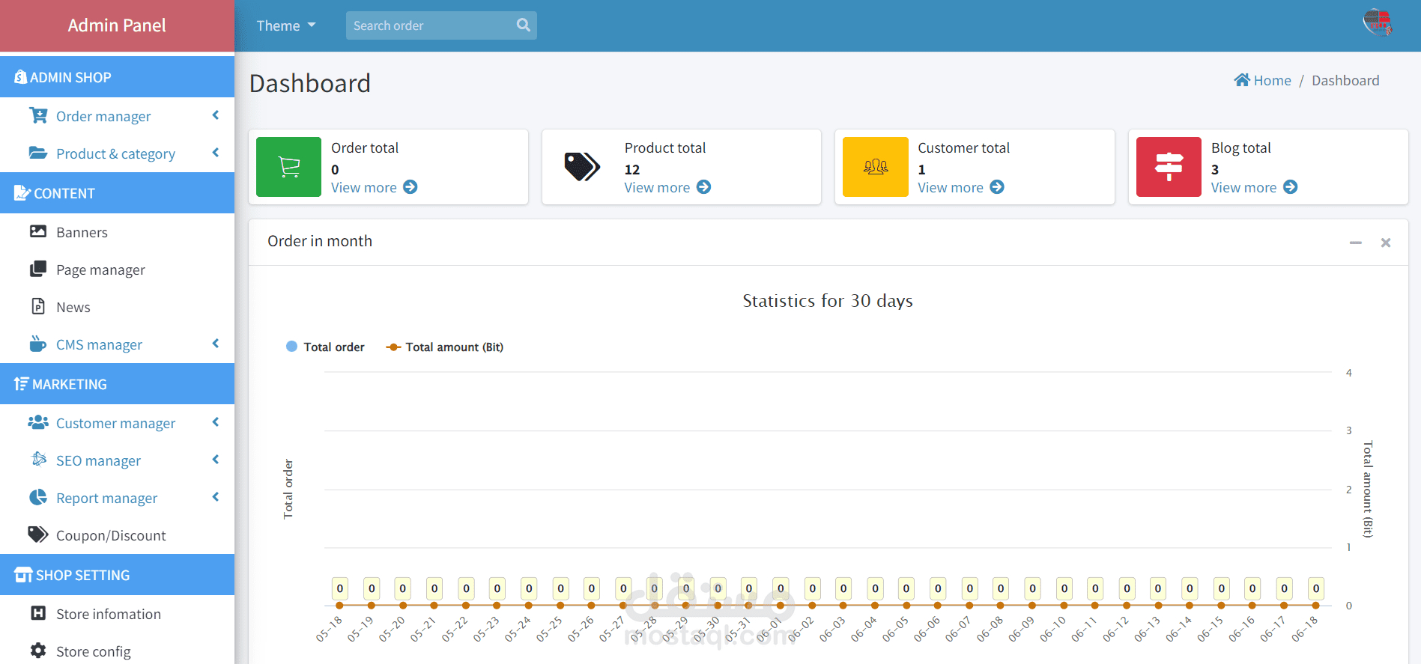Click the green Order total cart icon
1421x664 pixels.
(289, 167)
